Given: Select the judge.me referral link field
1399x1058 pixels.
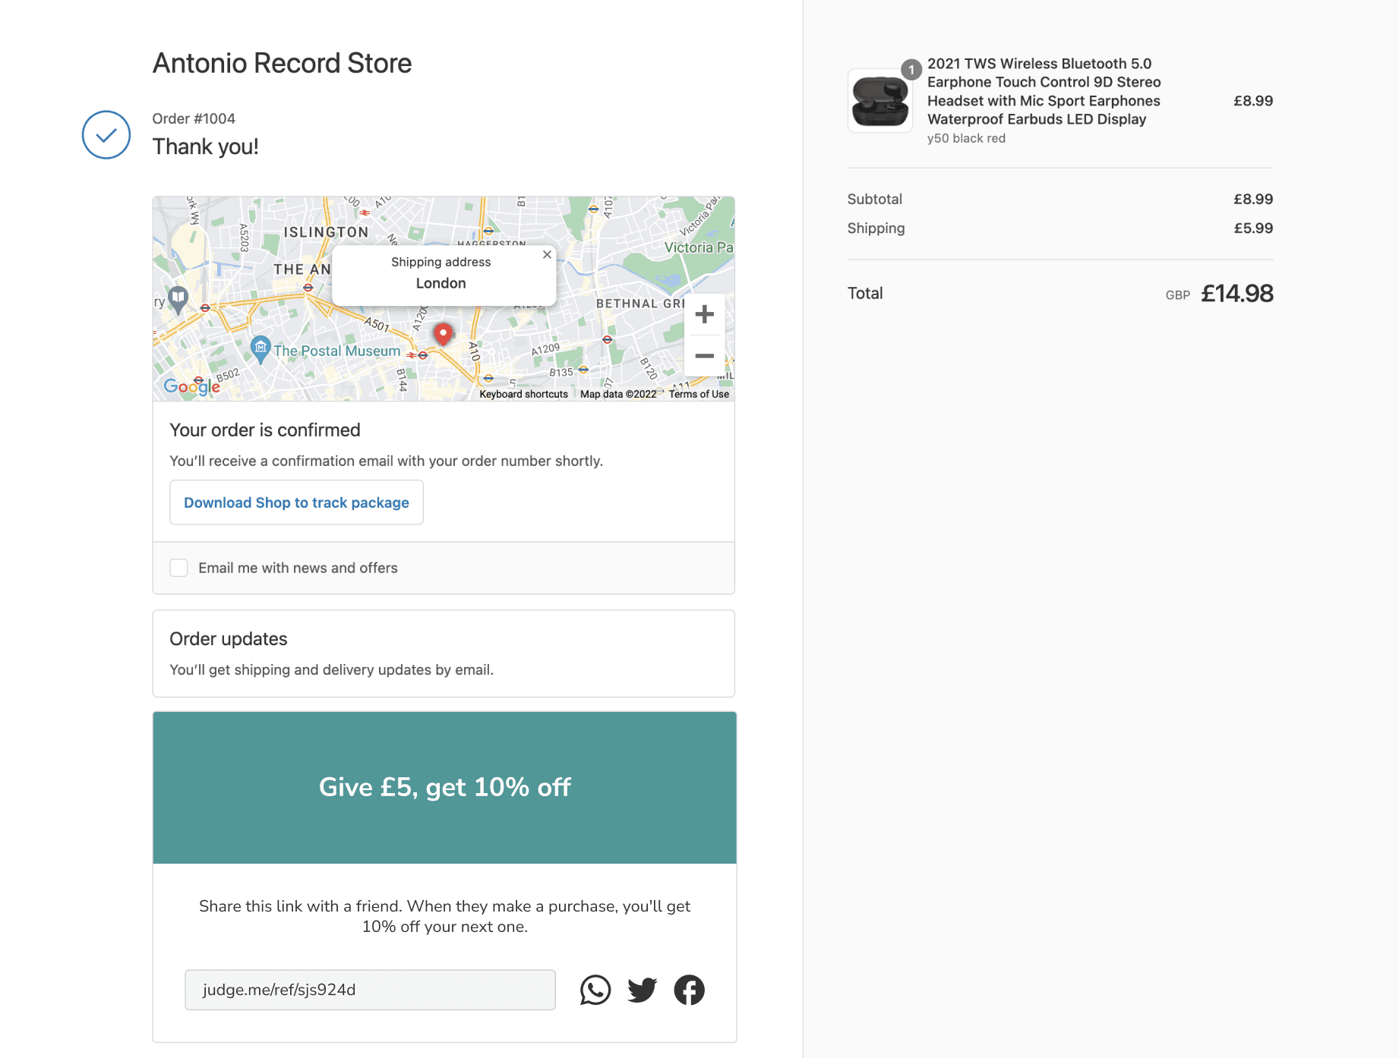Looking at the screenshot, I should (370, 990).
